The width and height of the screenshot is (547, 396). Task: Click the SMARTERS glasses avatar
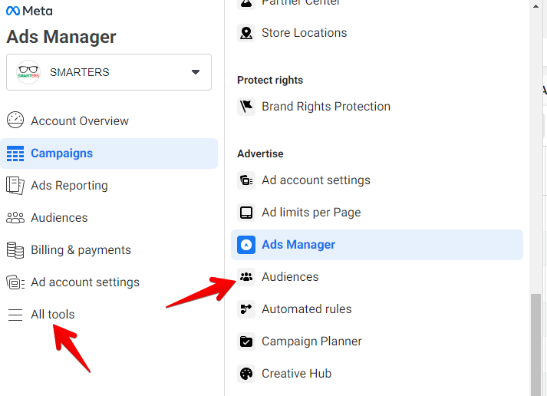28,72
